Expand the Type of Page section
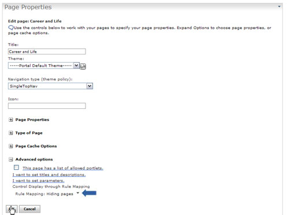Screen dimensions: 289x215 (x=10, y=133)
